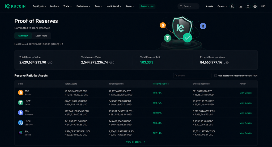Image resolution: width=272 pixels, height=147 pixels.
Task: Expand the Earn dropdown
Action: pos(98,6)
